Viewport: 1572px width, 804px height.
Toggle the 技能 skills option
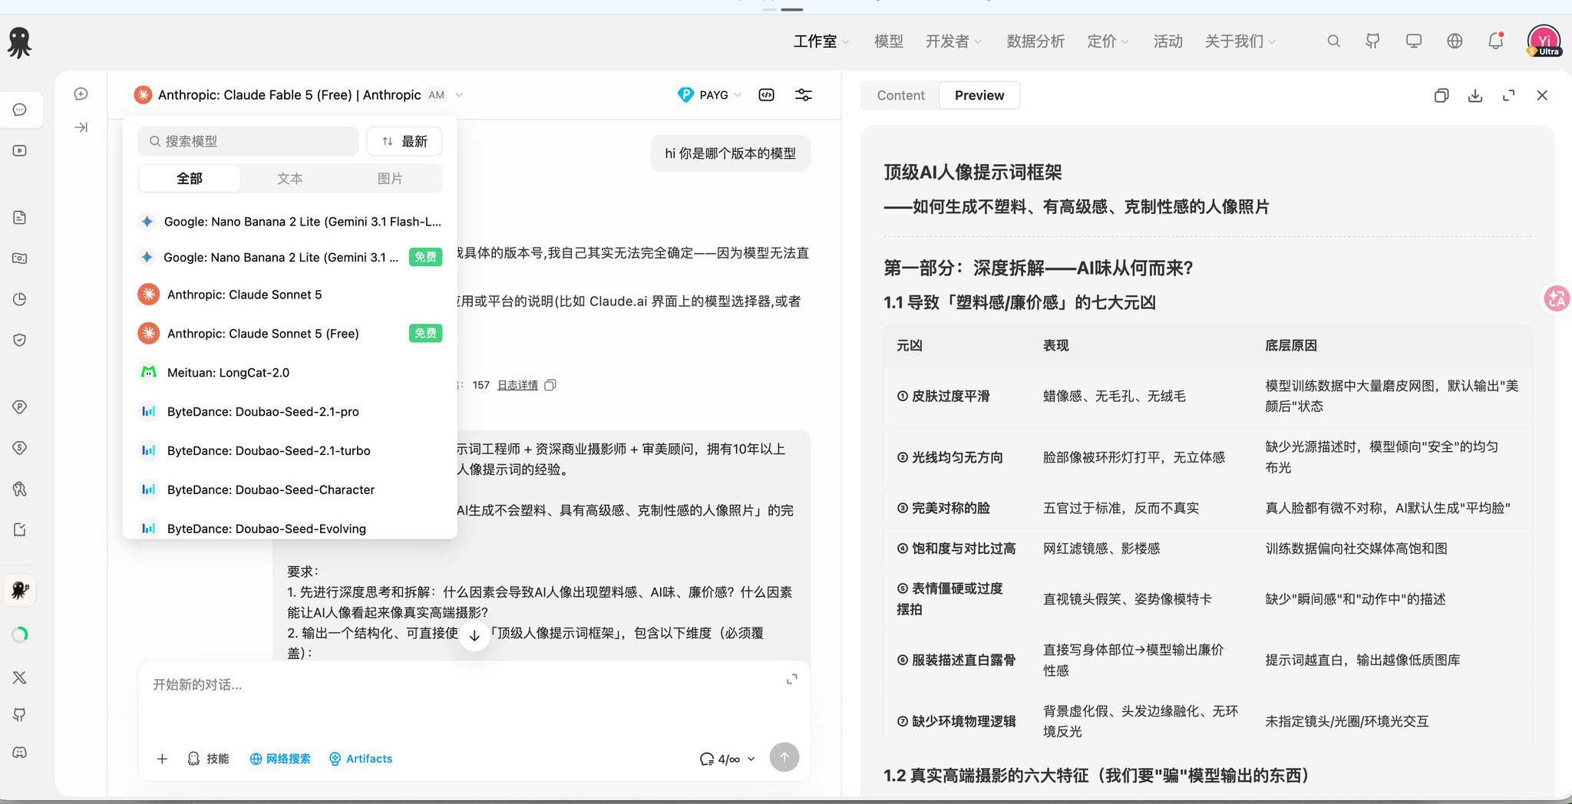(208, 759)
